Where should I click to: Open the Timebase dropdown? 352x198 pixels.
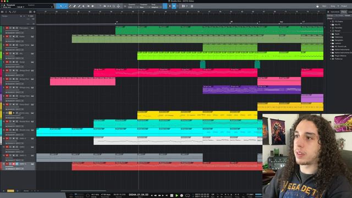click(x=144, y=7)
